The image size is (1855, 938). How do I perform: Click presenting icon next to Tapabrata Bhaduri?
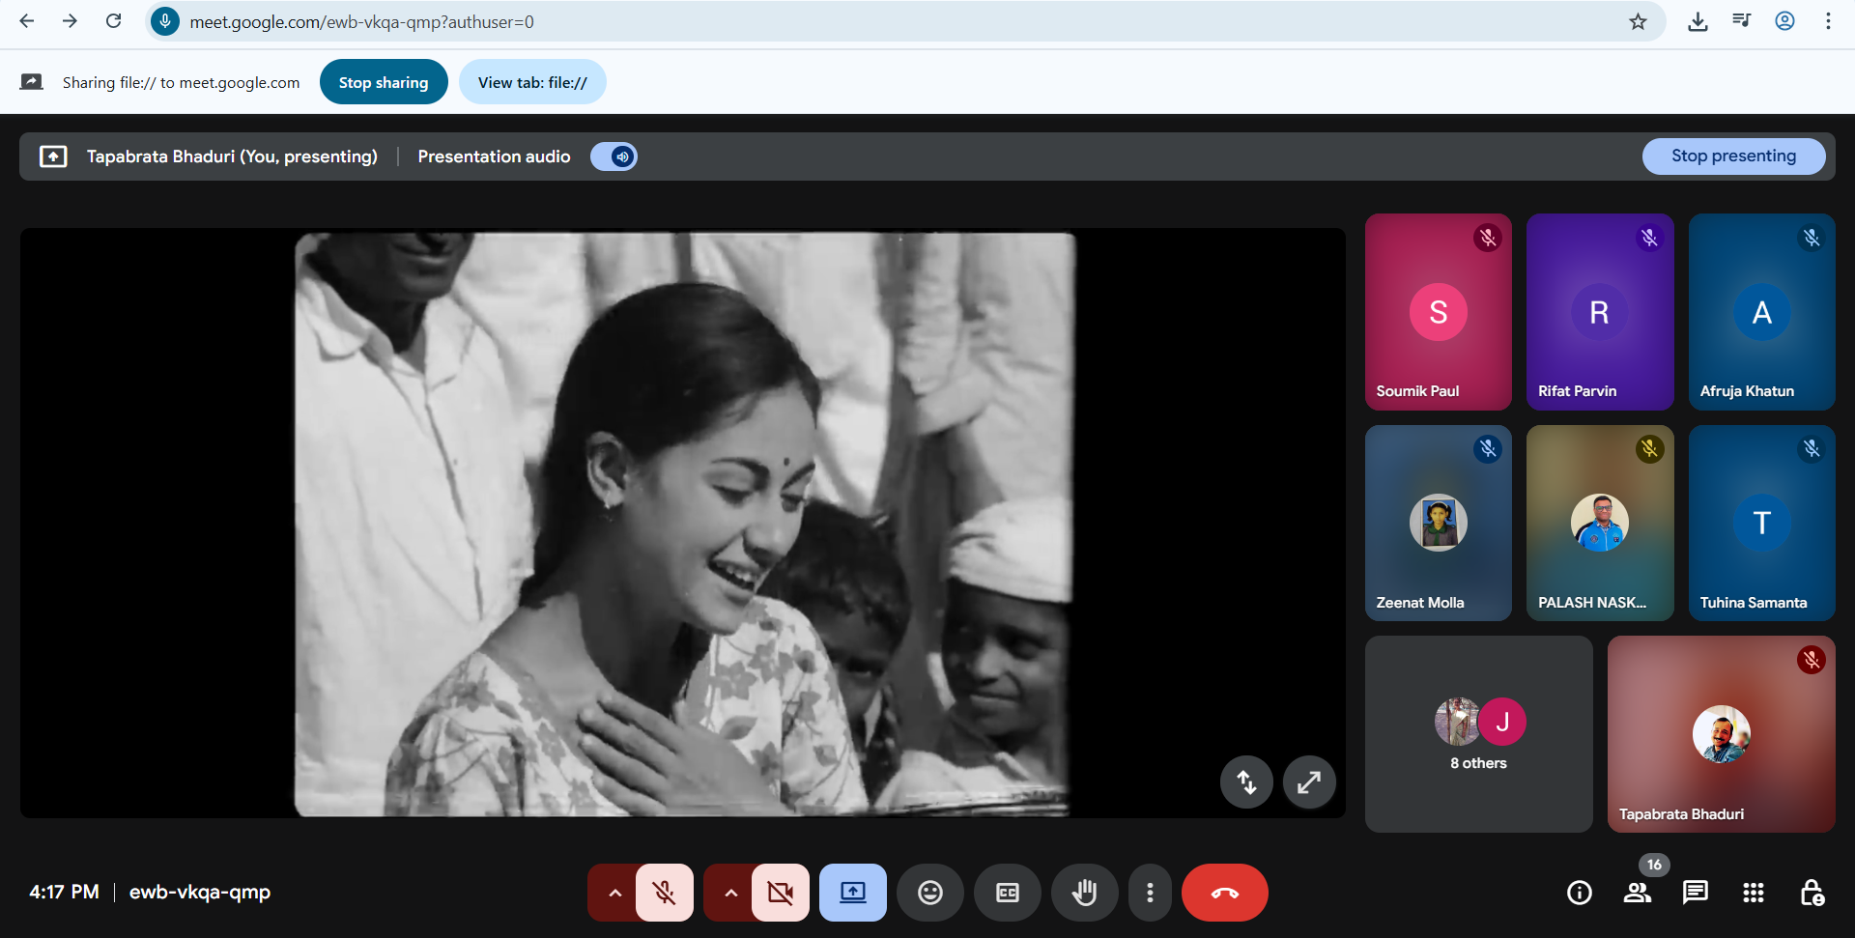pos(53,156)
